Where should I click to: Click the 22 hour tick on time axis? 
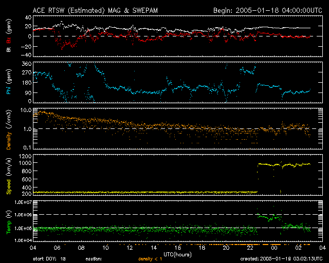pyautogui.click(x=256, y=248)
